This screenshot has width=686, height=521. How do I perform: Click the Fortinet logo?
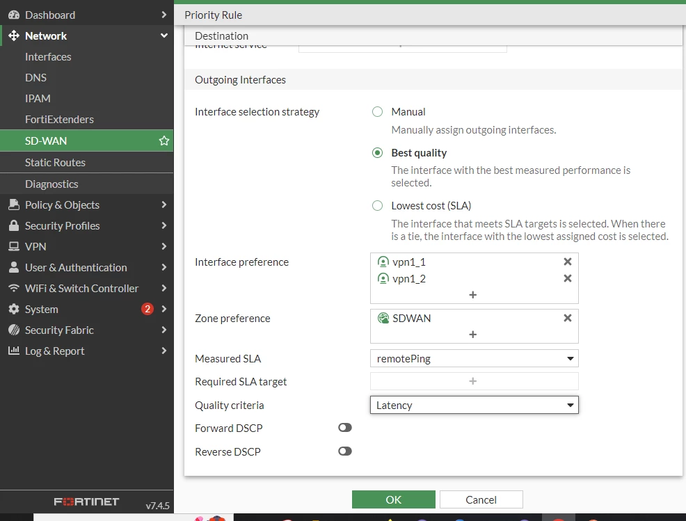[86, 502]
